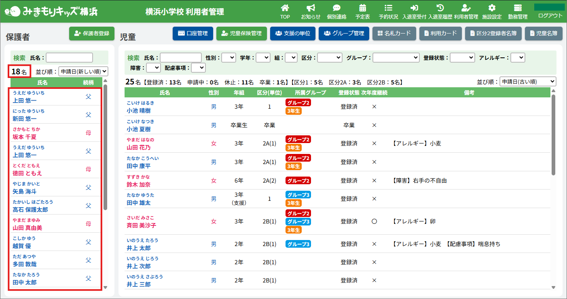567x299 pixels.
Task: Open child record 山田 花乃
Action: 138,147
